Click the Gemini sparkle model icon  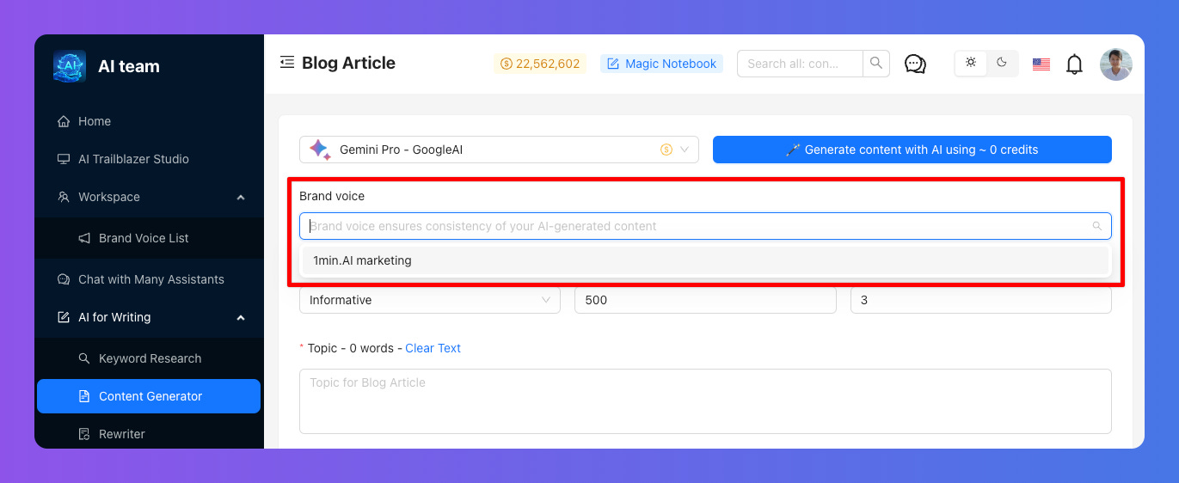(319, 149)
